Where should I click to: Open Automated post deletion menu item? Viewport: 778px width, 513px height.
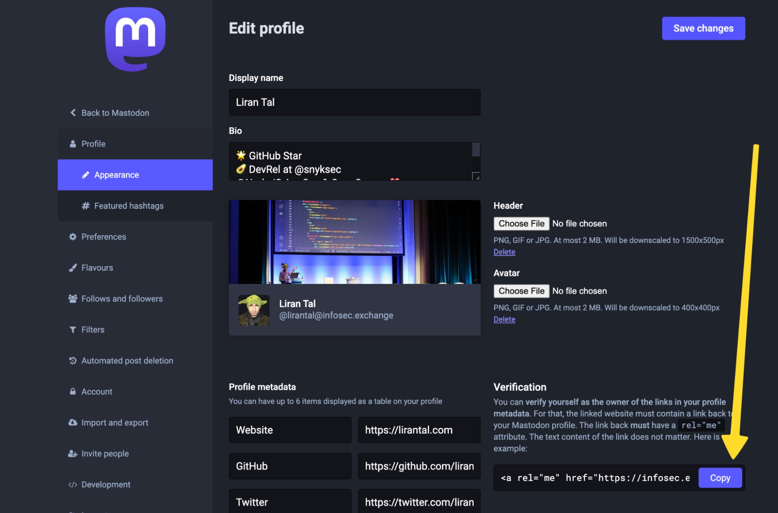(x=126, y=360)
